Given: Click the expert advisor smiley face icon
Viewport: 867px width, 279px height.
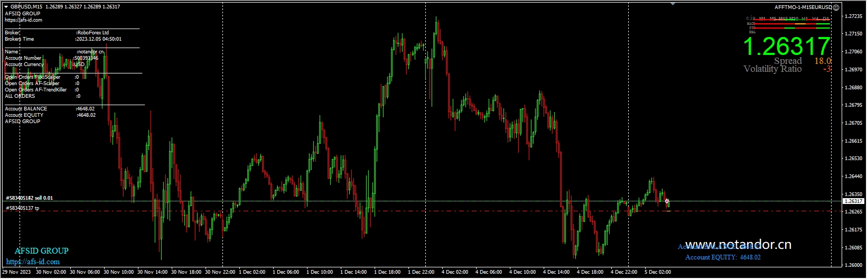Looking at the screenshot, I should [836, 7].
